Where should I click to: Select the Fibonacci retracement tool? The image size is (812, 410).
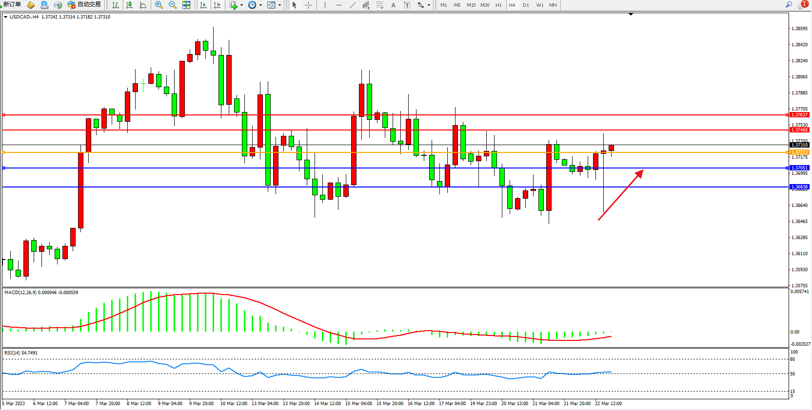tap(379, 5)
